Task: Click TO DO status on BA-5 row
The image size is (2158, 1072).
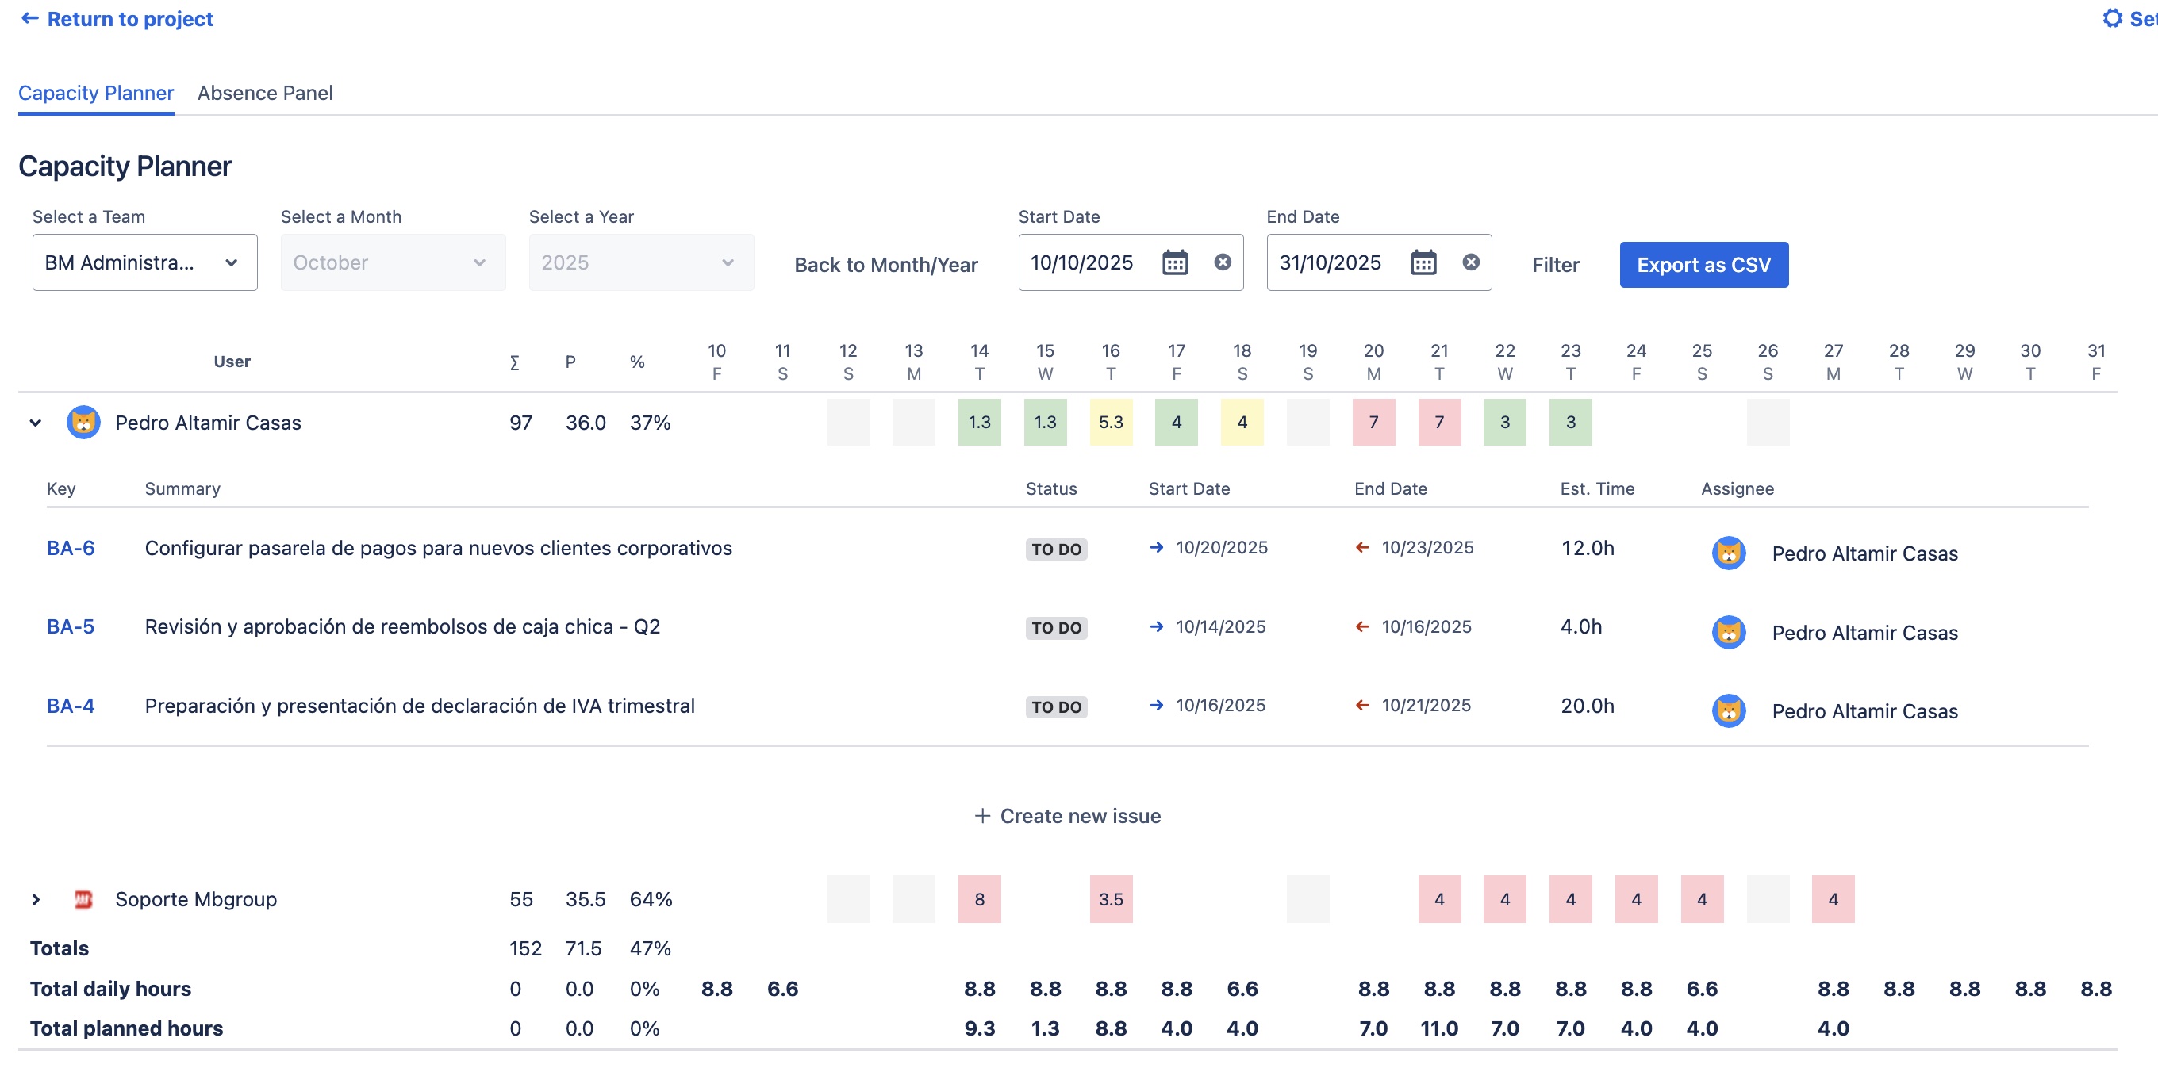Action: point(1056,628)
